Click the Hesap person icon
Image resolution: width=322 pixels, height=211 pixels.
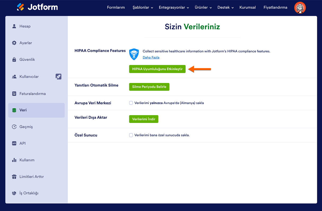point(14,26)
